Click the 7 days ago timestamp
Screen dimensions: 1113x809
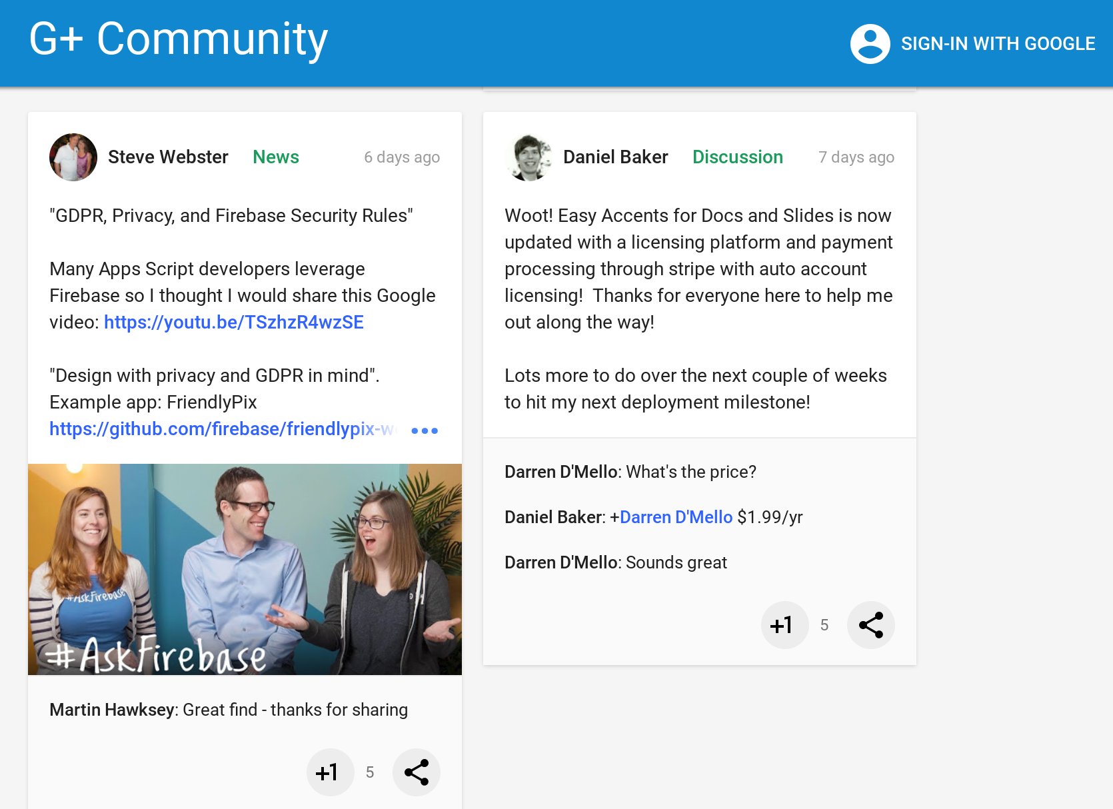click(x=856, y=157)
